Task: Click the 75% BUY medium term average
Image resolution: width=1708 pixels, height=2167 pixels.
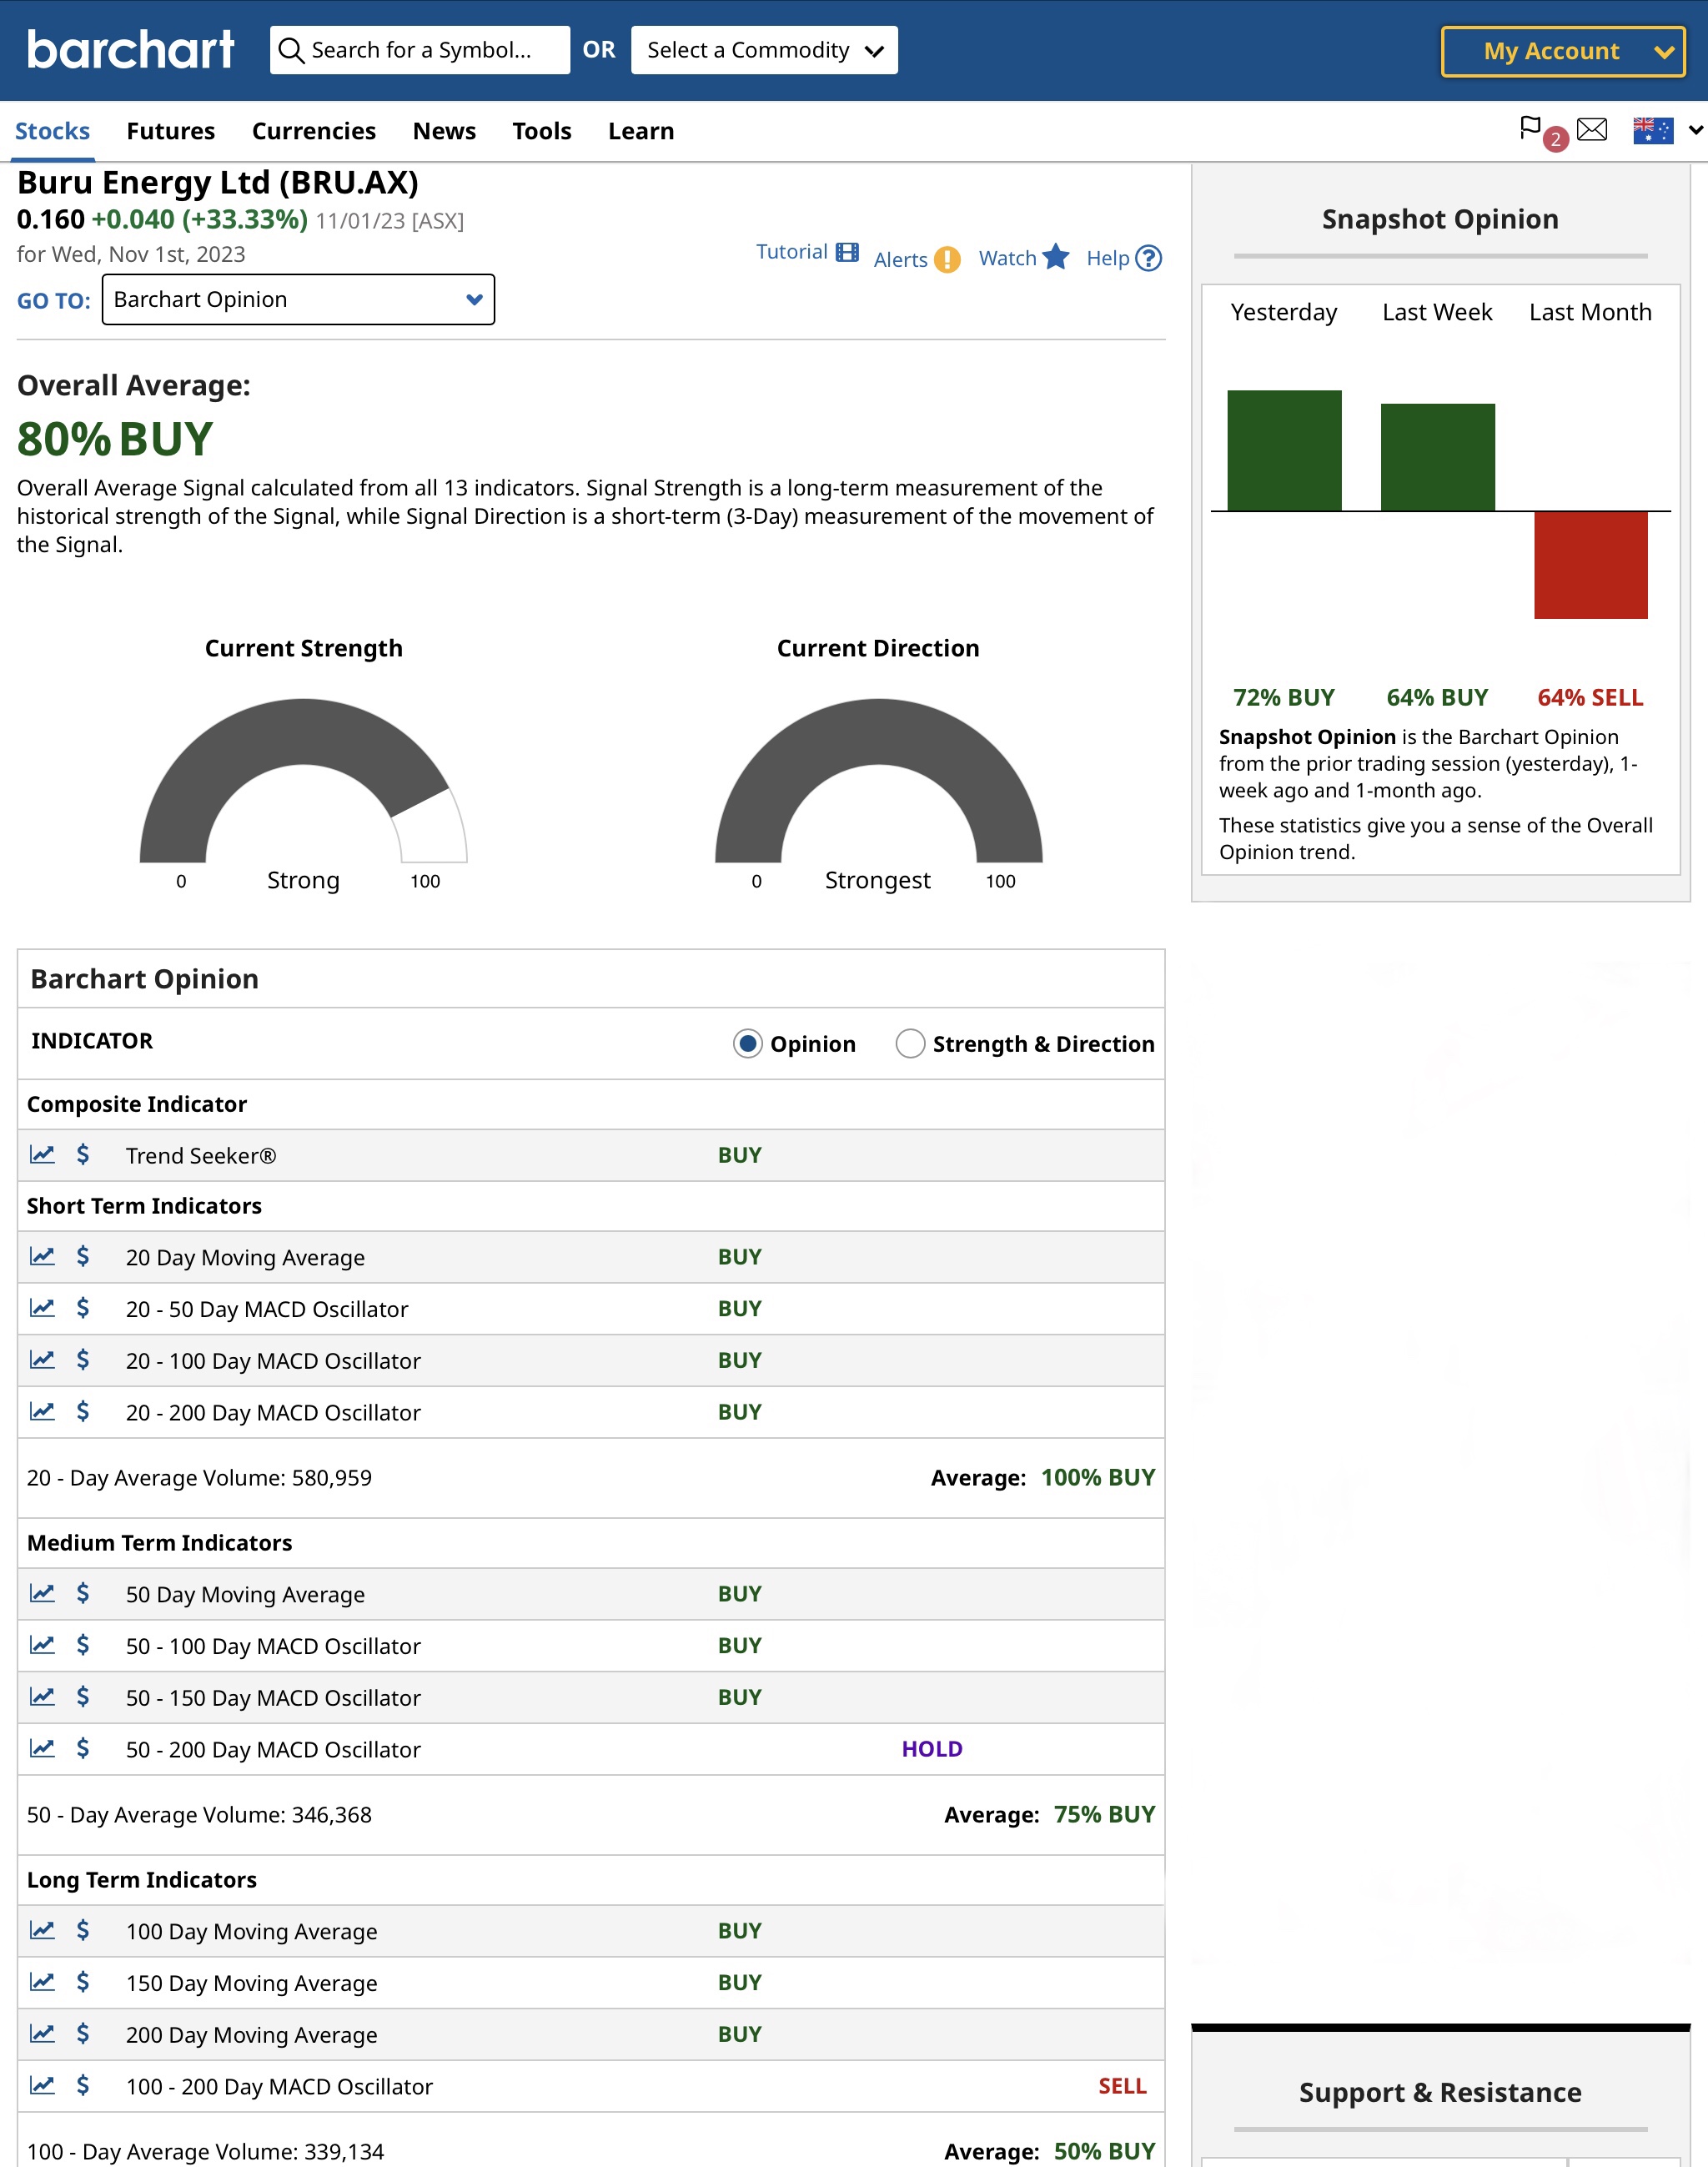Action: click(x=1104, y=1814)
